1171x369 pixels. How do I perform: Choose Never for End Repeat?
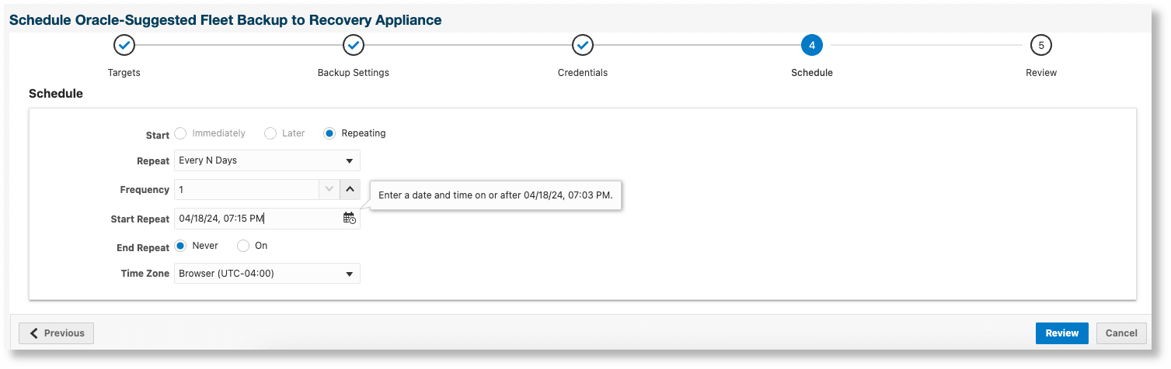(x=181, y=246)
